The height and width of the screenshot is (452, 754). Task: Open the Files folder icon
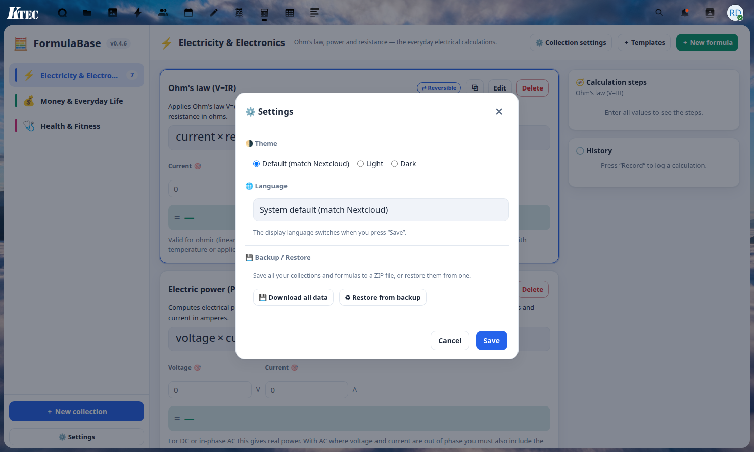click(x=87, y=13)
